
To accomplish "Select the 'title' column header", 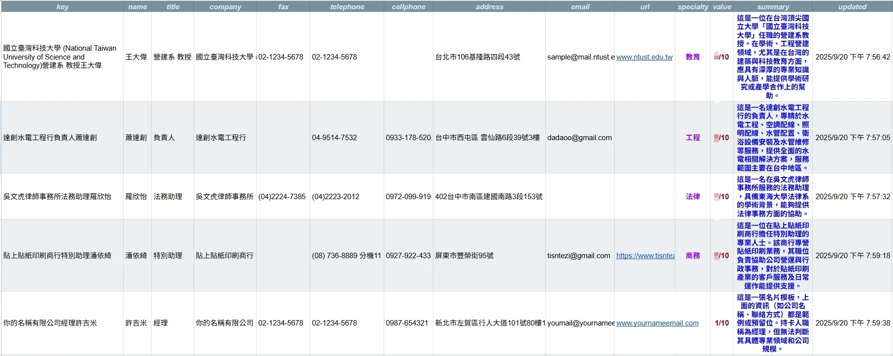I will [x=173, y=6].
